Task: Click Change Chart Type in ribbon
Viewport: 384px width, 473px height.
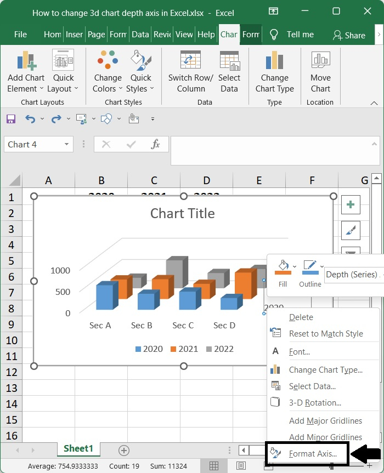Action: 274,72
